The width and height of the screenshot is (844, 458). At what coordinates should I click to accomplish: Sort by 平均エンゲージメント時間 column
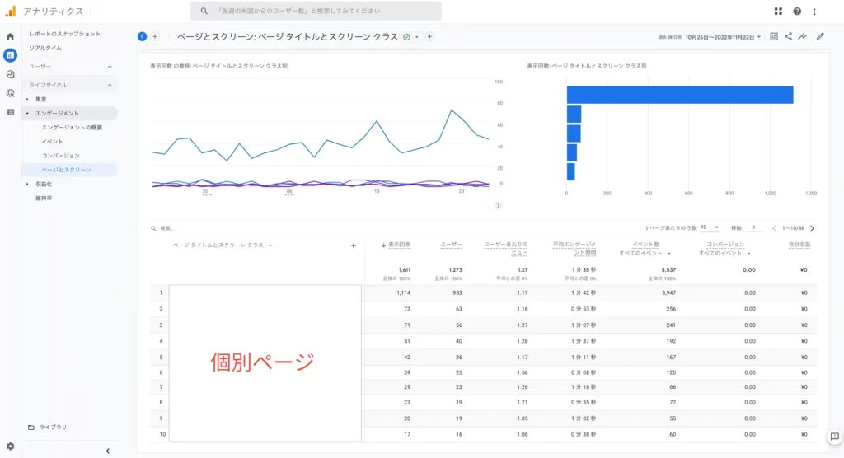(574, 248)
